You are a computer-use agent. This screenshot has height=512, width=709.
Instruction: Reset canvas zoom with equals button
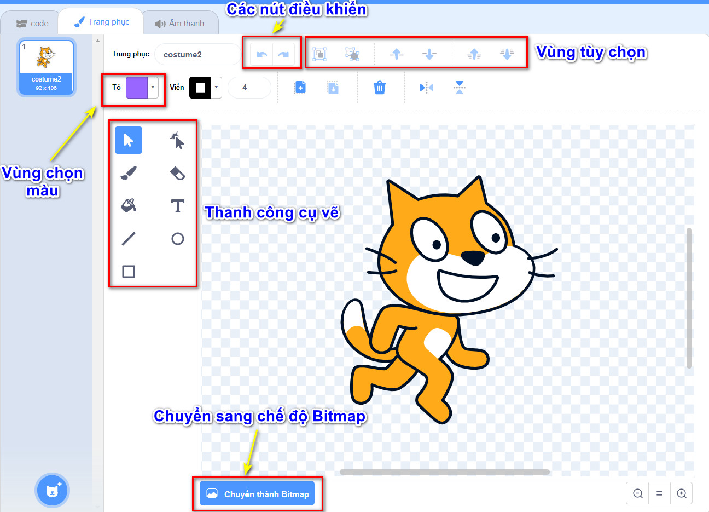pyautogui.click(x=660, y=493)
